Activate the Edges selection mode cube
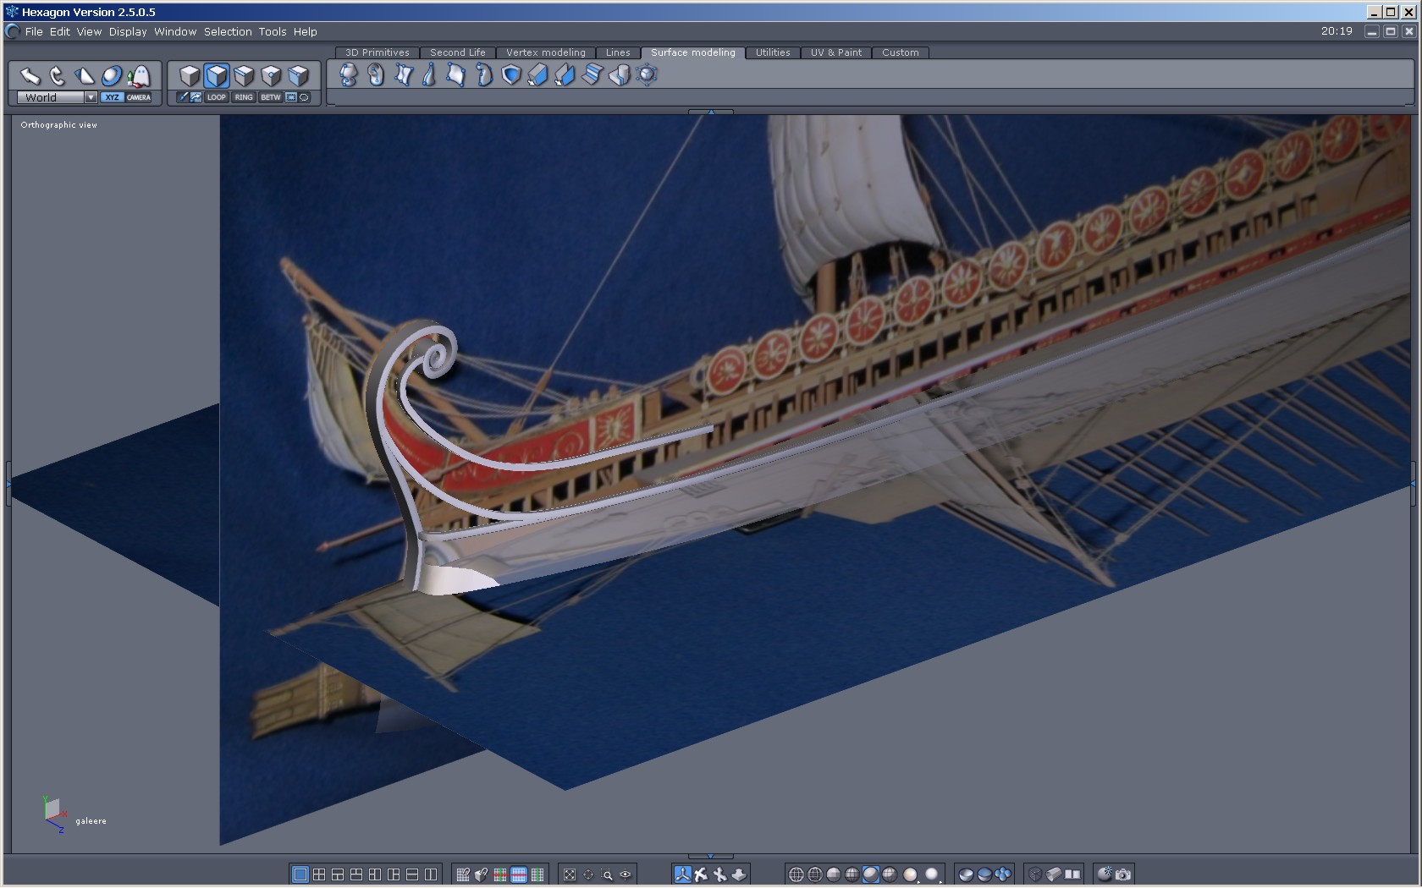Image resolution: width=1422 pixels, height=888 pixels. click(244, 76)
